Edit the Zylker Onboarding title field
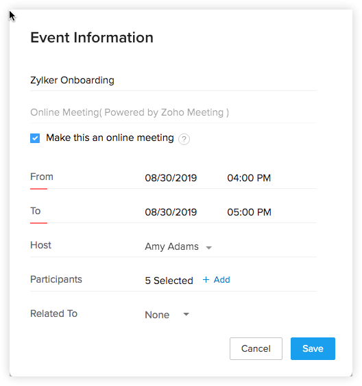 [x=173, y=80]
